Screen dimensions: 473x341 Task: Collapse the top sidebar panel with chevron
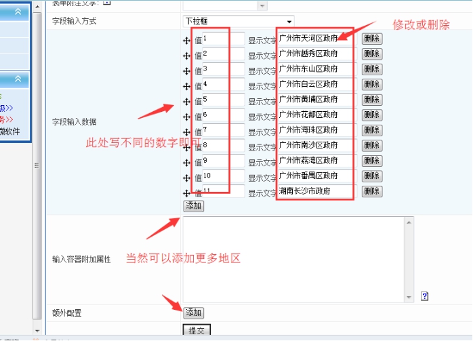click(18, 12)
